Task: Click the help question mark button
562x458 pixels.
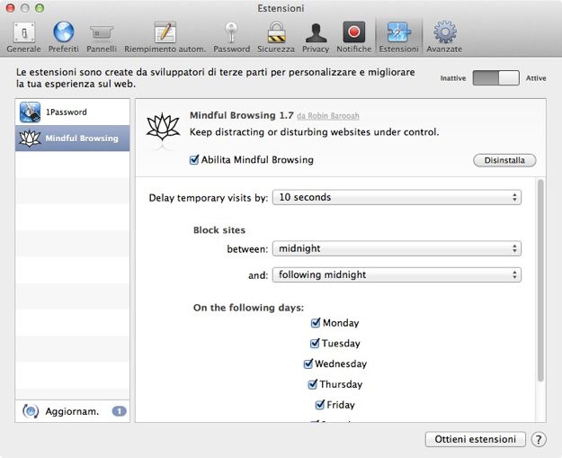Action: [x=539, y=439]
